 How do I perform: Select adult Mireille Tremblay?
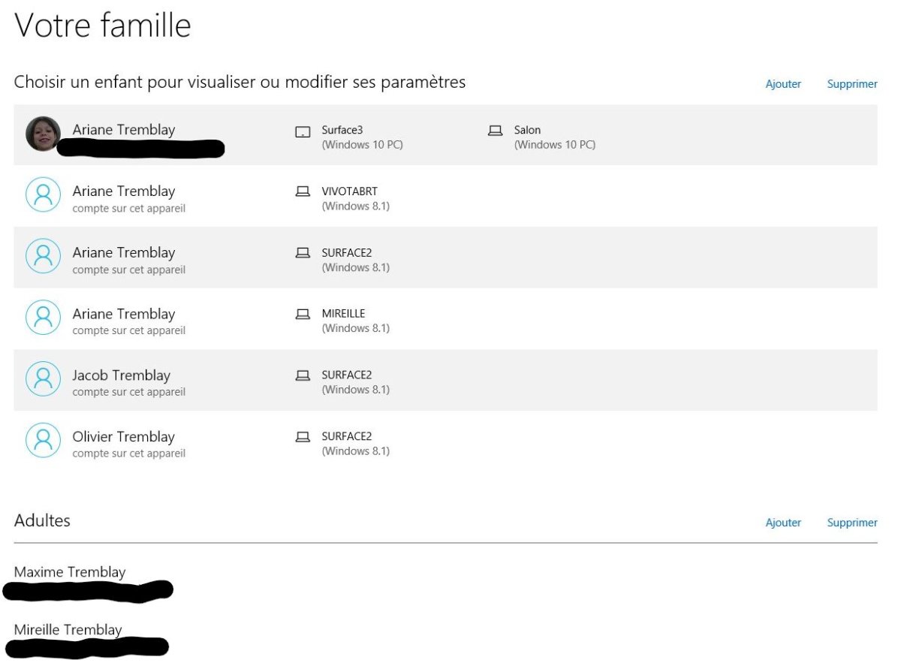pyautogui.click(x=68, y=630)
